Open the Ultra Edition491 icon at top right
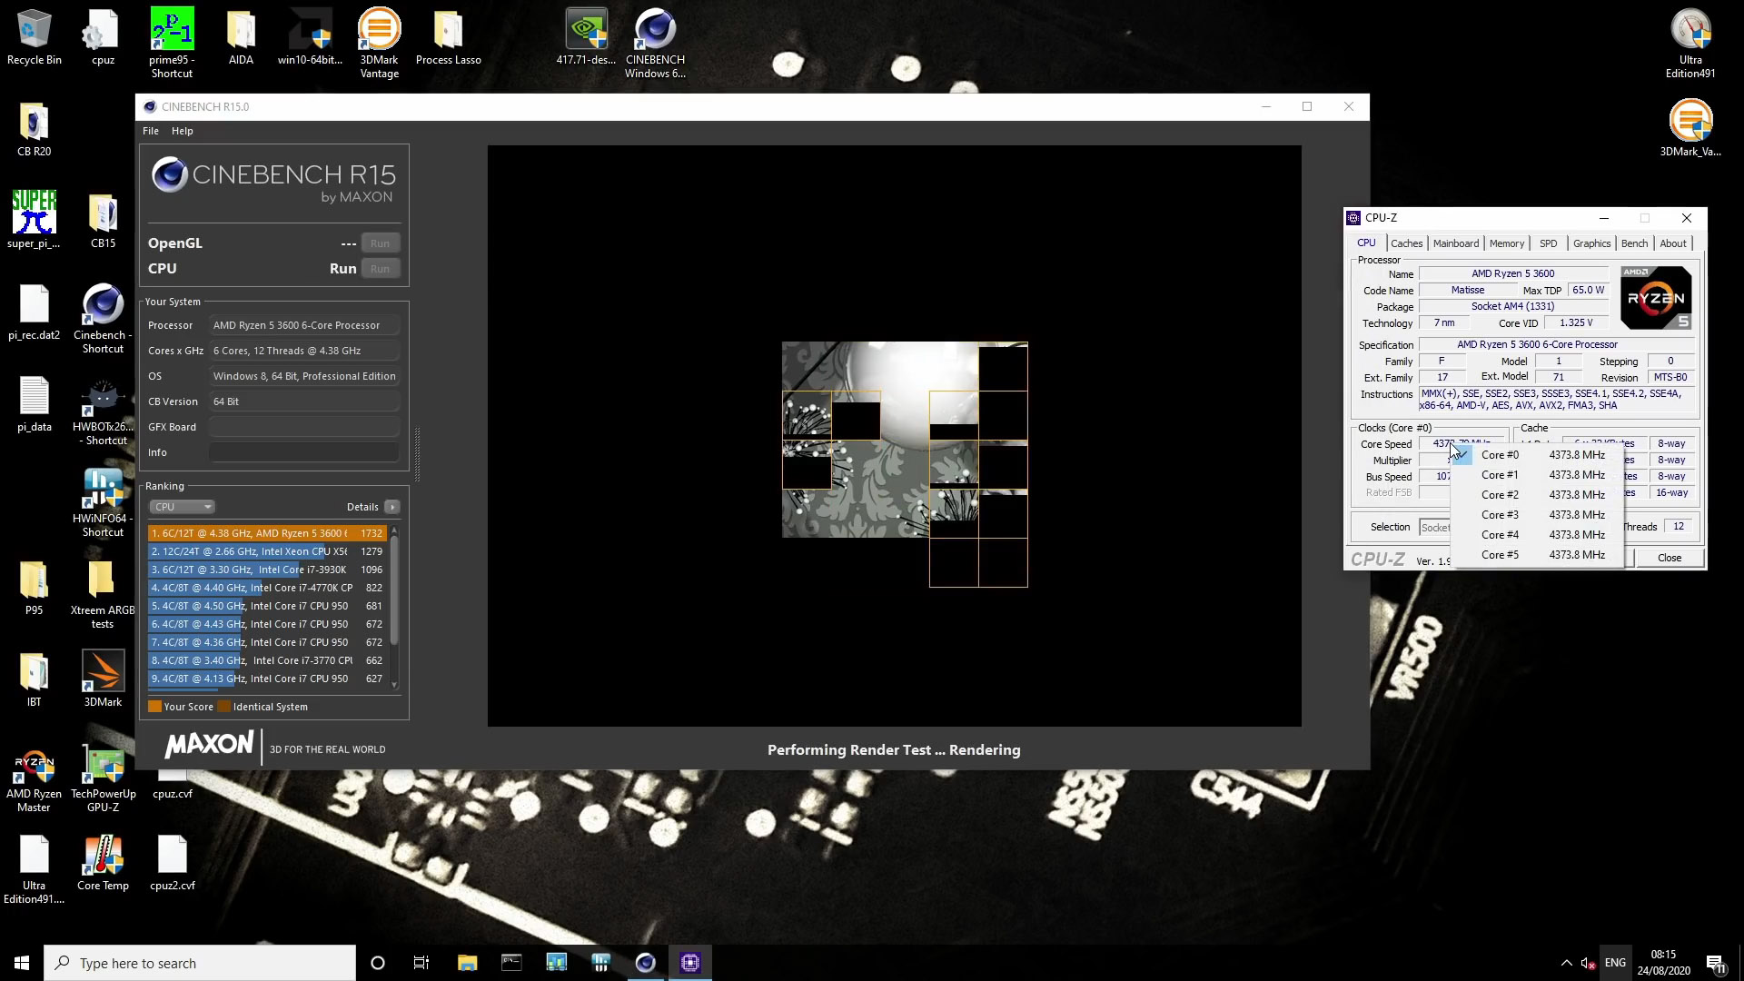Image resolution: width=1744 pixels, height=981 pixels. (1690, 43)
